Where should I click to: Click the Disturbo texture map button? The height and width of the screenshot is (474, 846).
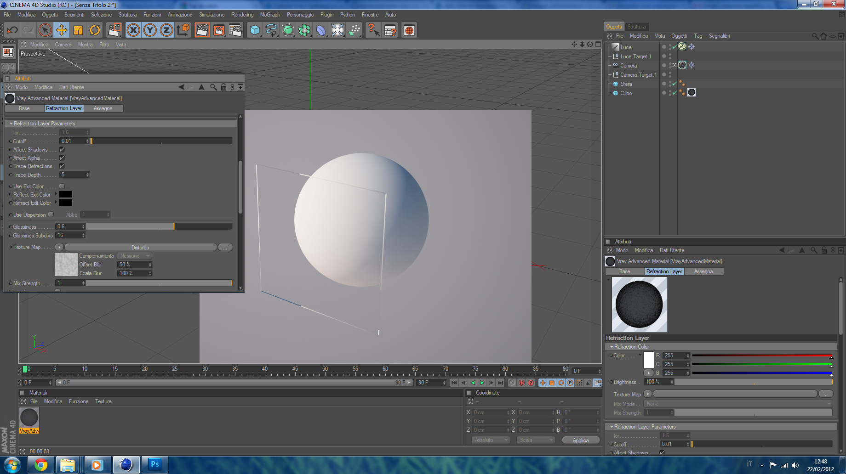click(x=140, y=248)
